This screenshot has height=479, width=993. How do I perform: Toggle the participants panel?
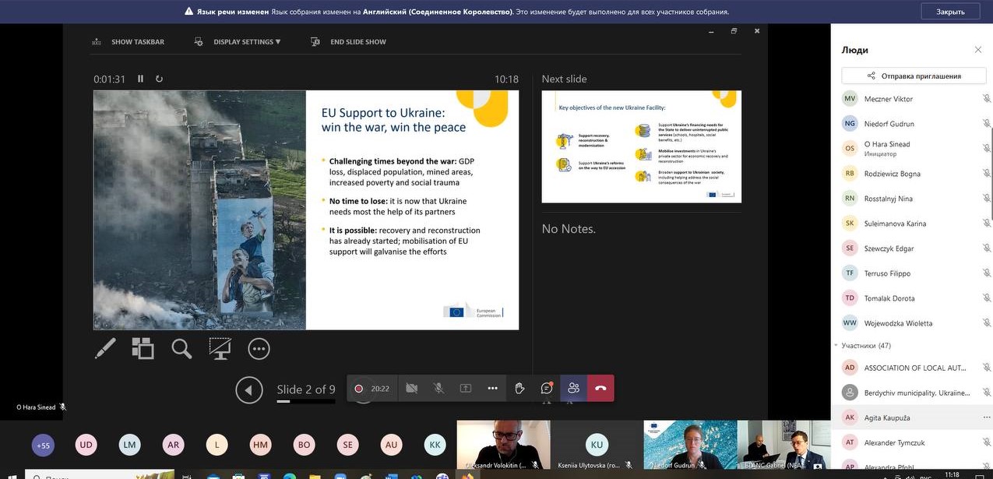(x=573, y=388)
